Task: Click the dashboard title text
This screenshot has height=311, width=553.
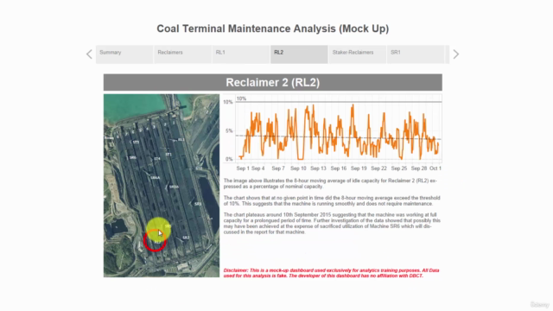Action: click(x=273, y=29)
